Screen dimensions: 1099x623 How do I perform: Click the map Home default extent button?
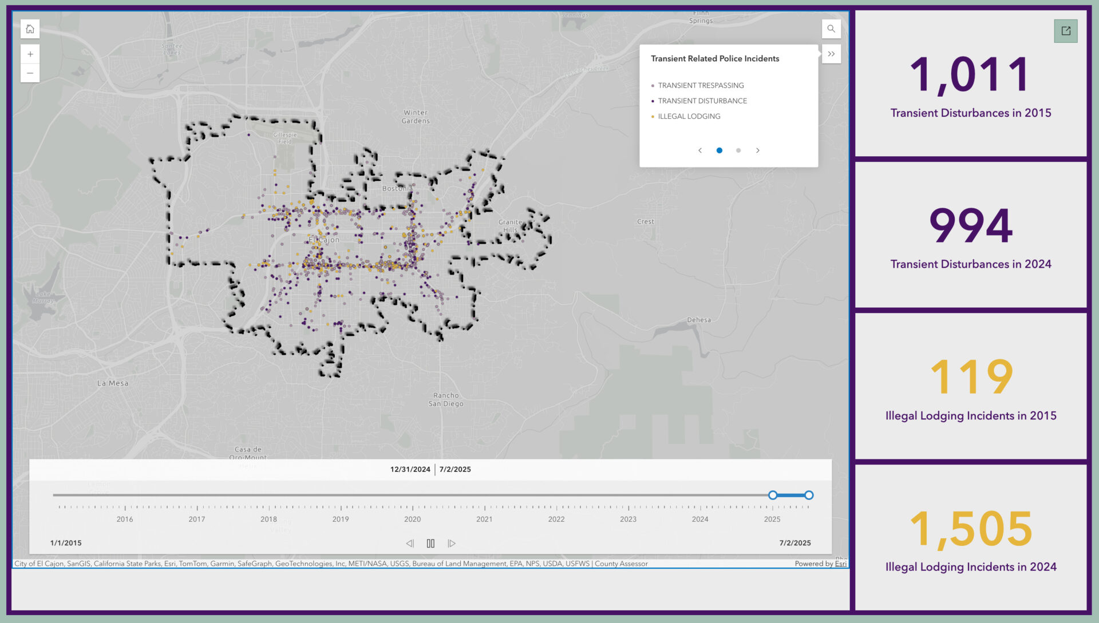[x=30, y=29]
